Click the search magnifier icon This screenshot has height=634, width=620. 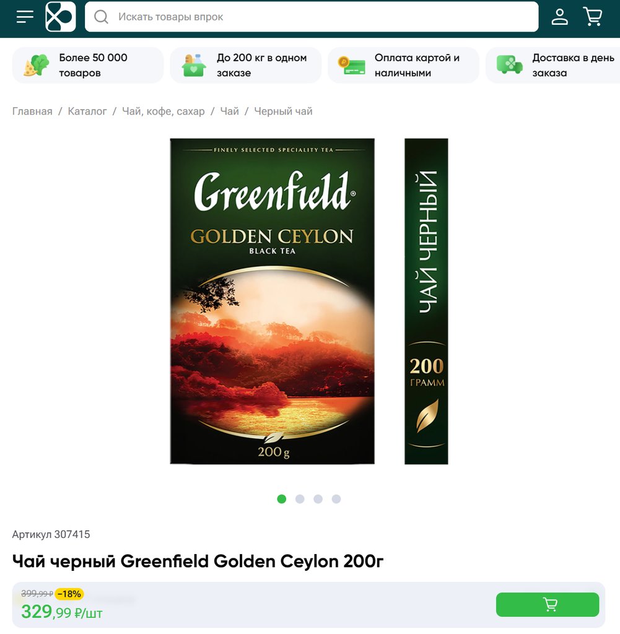(x=101, y=17)
